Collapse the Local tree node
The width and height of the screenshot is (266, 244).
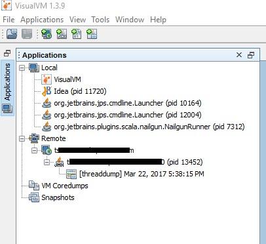point(22,68)
